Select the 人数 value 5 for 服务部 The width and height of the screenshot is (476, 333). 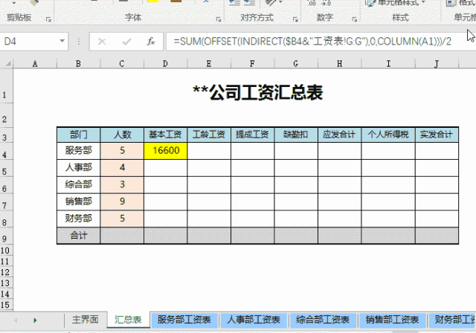click(x=122, y=150)
